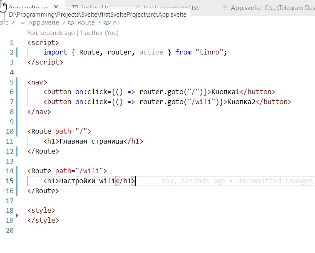Click inline blame 'Uncommitted changes' text
The width and height of the screenshot is (315, 253).
point(275,181)
